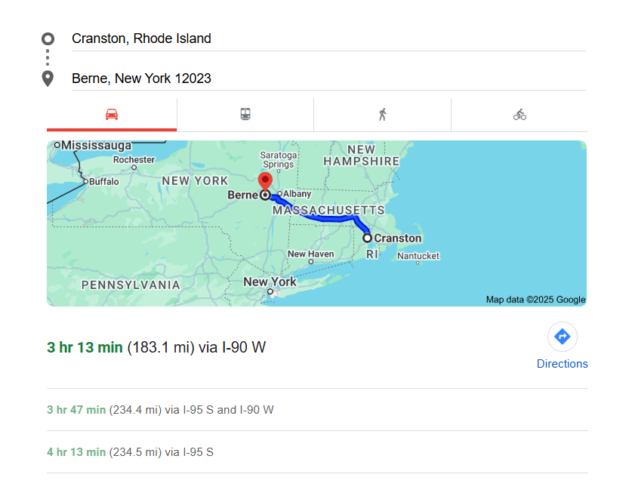Switch to the public transit train mode
The height and width of the screenshot is (499, 635).
(245, 115)
